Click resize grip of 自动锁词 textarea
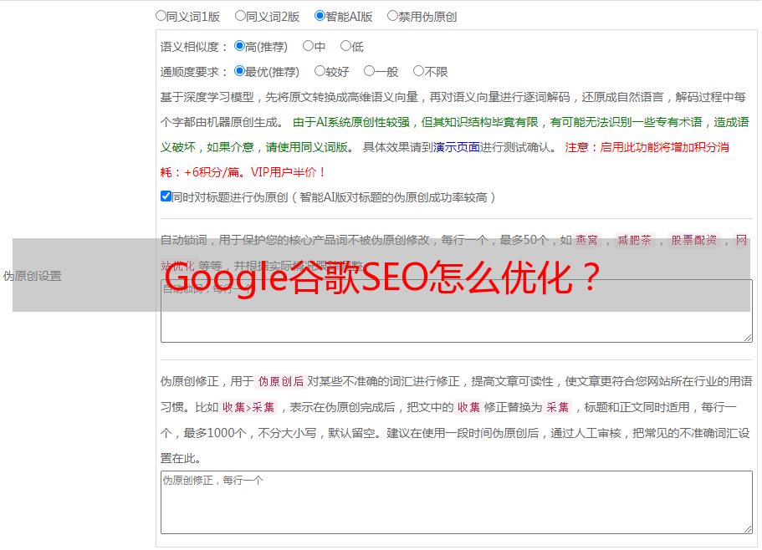This screenshot has width=762, height=550. click(x=748, y=338)
